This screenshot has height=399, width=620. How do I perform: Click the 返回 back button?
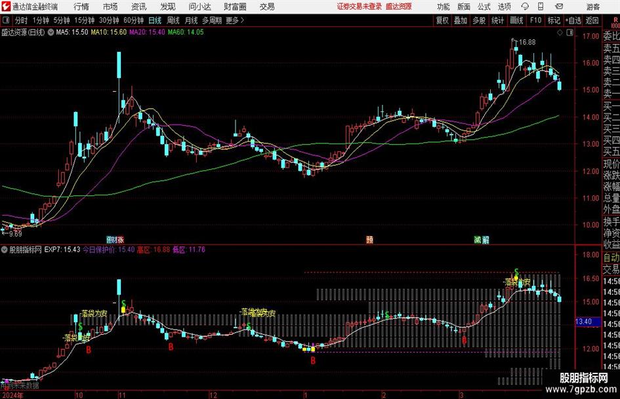pos(592,20)
